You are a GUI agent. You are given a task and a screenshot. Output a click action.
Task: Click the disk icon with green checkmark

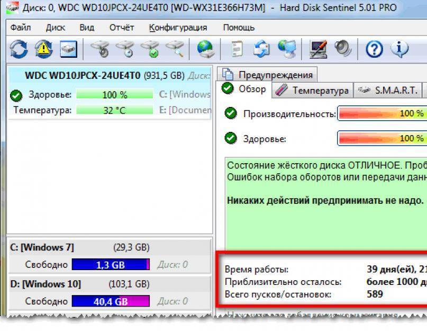coord(150,49)
